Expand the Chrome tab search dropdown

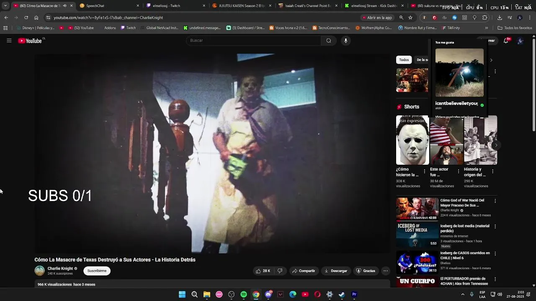click(5, 6)
